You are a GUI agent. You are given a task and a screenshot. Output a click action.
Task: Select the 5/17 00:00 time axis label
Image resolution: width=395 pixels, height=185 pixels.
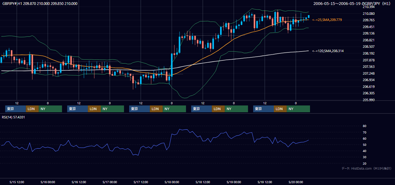[110, 182]
